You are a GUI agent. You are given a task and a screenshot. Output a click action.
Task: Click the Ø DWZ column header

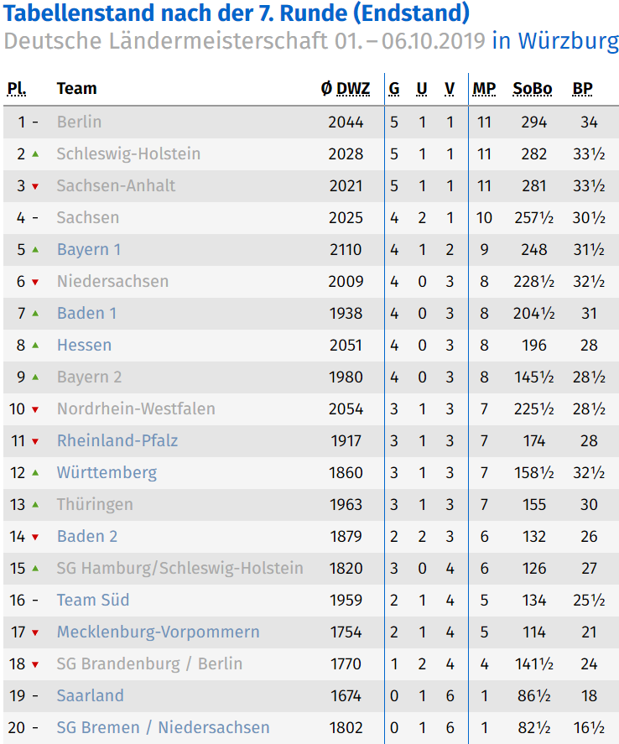346,89
